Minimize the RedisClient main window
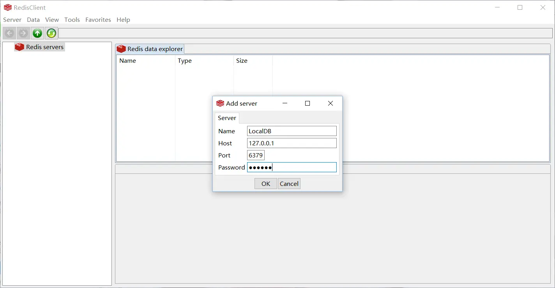 [497, 7]
